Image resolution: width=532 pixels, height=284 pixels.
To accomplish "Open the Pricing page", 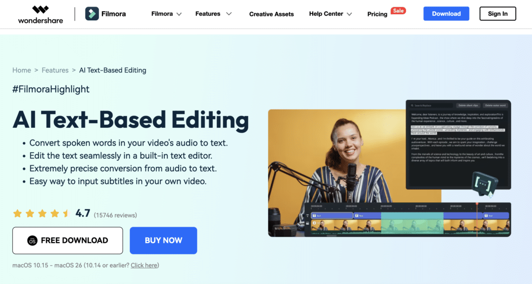I will [377, 14].
